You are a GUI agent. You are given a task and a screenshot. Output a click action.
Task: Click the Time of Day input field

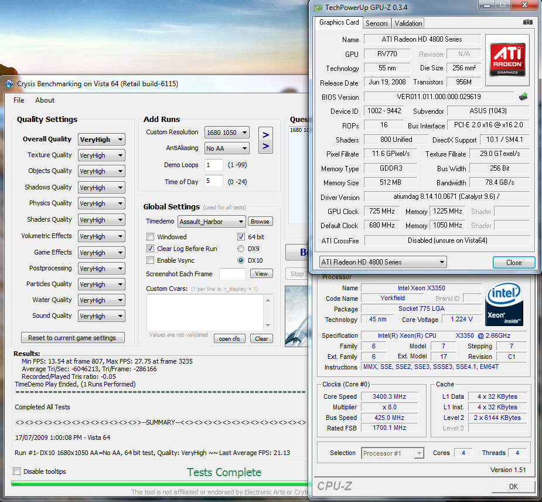click(214, 181)
